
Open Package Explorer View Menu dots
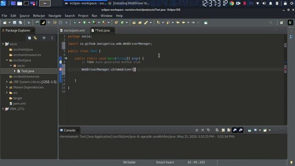coord(52,38)
